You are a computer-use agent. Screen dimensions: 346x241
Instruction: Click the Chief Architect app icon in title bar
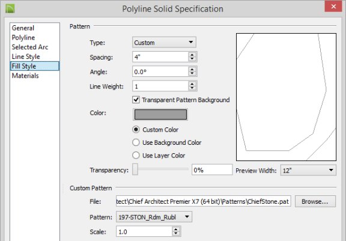point(10,8)
